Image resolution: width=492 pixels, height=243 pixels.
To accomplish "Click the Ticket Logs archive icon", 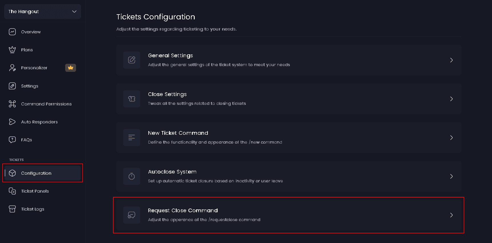I will [12, 209].
